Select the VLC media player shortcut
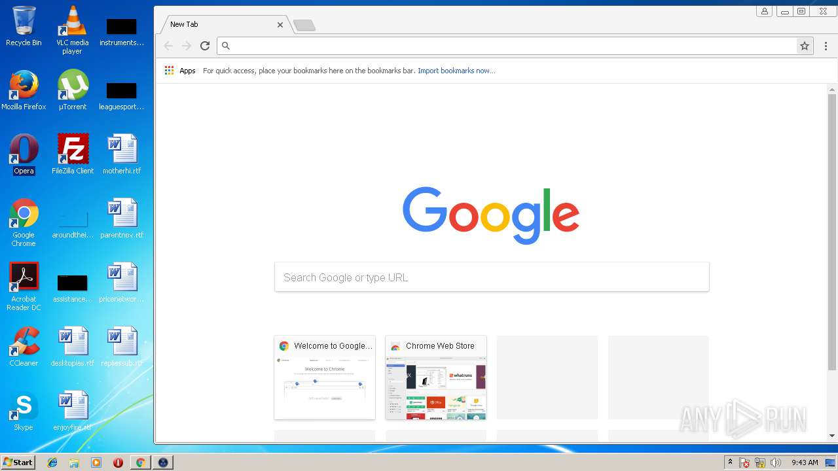The width and height of the screenshot is (838, 471). pyautogui.click(x=72, y=30)
